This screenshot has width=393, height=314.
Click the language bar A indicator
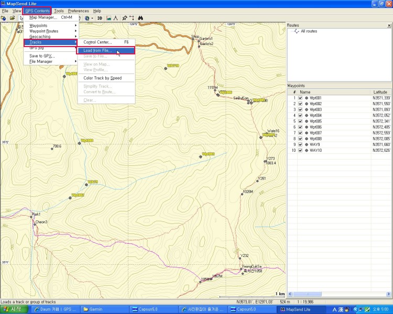[335, 309]
